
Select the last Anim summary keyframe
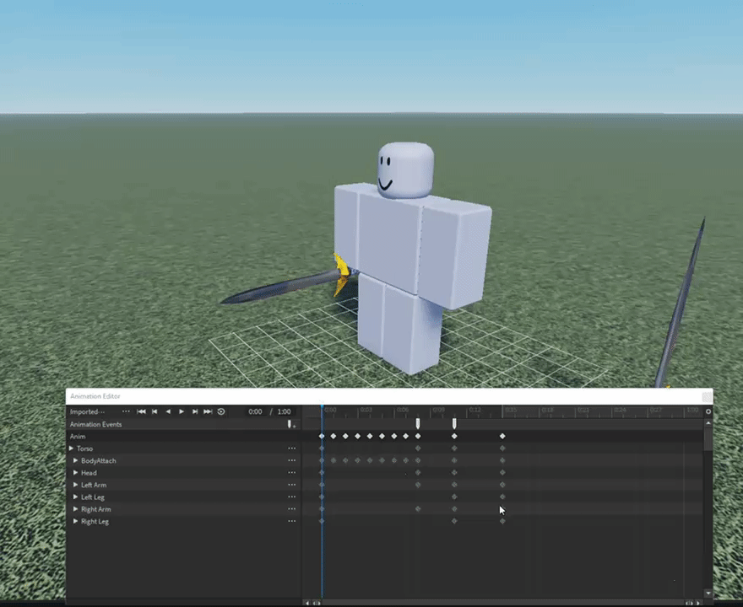(x=502, y=436)
